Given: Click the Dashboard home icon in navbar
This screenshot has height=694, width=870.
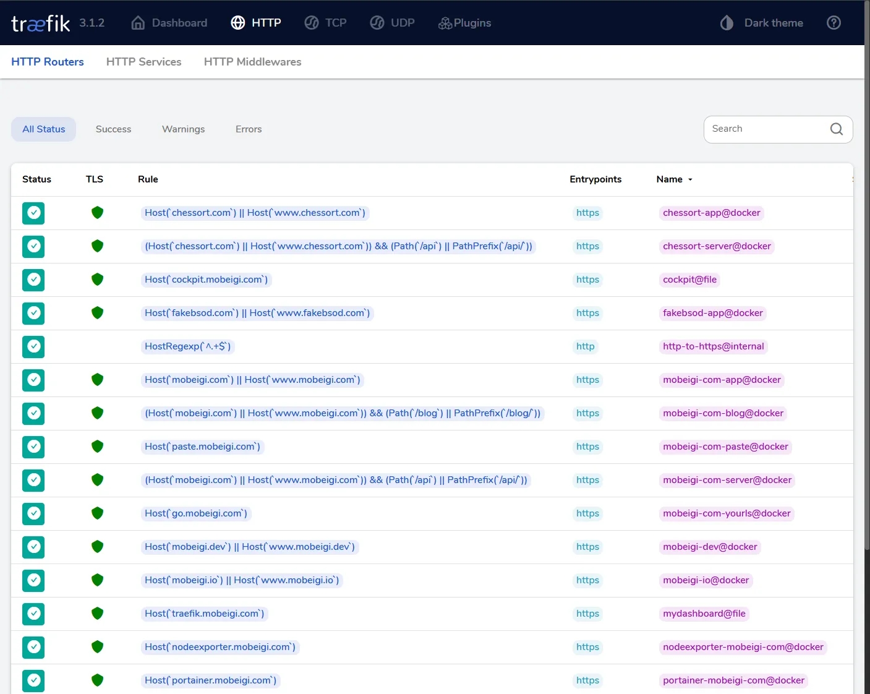Looking at the screenshot, I should [139, 23].
